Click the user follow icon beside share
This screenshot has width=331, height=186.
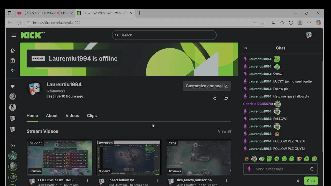click(226, 98)
